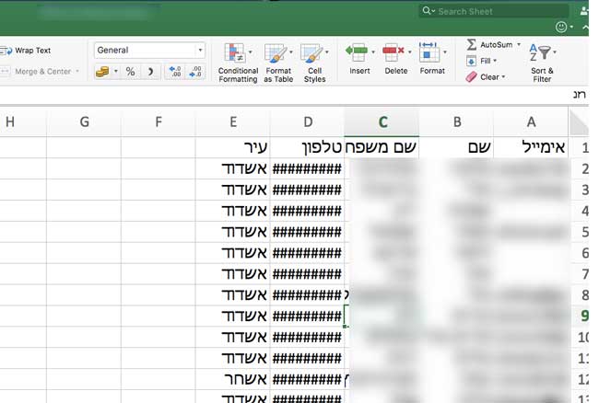Select column C header
The height and width of the screenshot is (403, 599).
(382, 122)
